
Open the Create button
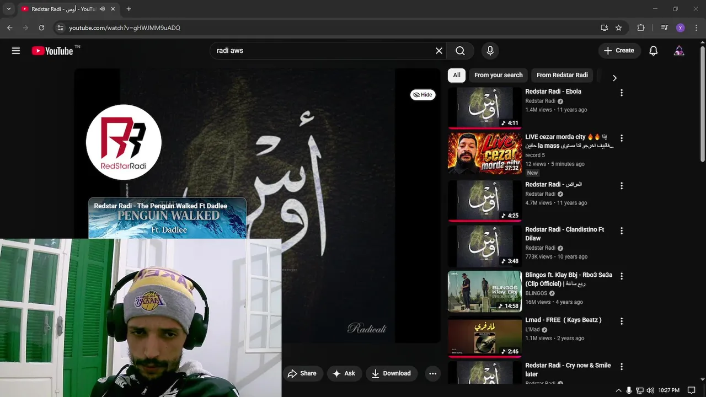coord(619,51)
